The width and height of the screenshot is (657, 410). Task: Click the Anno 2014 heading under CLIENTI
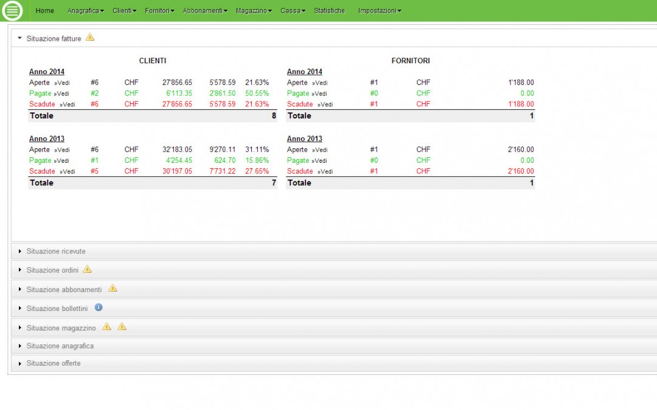point(47,71)
